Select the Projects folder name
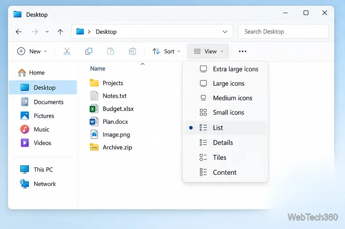 113,83
